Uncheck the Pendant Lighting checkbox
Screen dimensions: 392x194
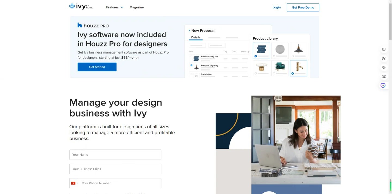pyautogui.click(x=191, y=65)
